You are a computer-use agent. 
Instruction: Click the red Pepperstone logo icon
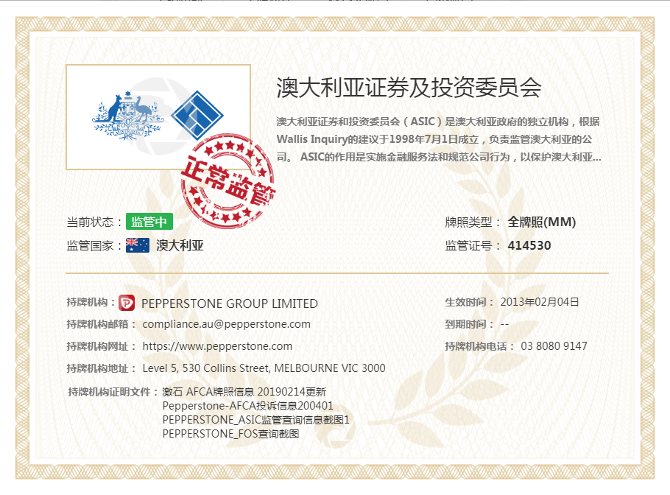click(127, 303)
